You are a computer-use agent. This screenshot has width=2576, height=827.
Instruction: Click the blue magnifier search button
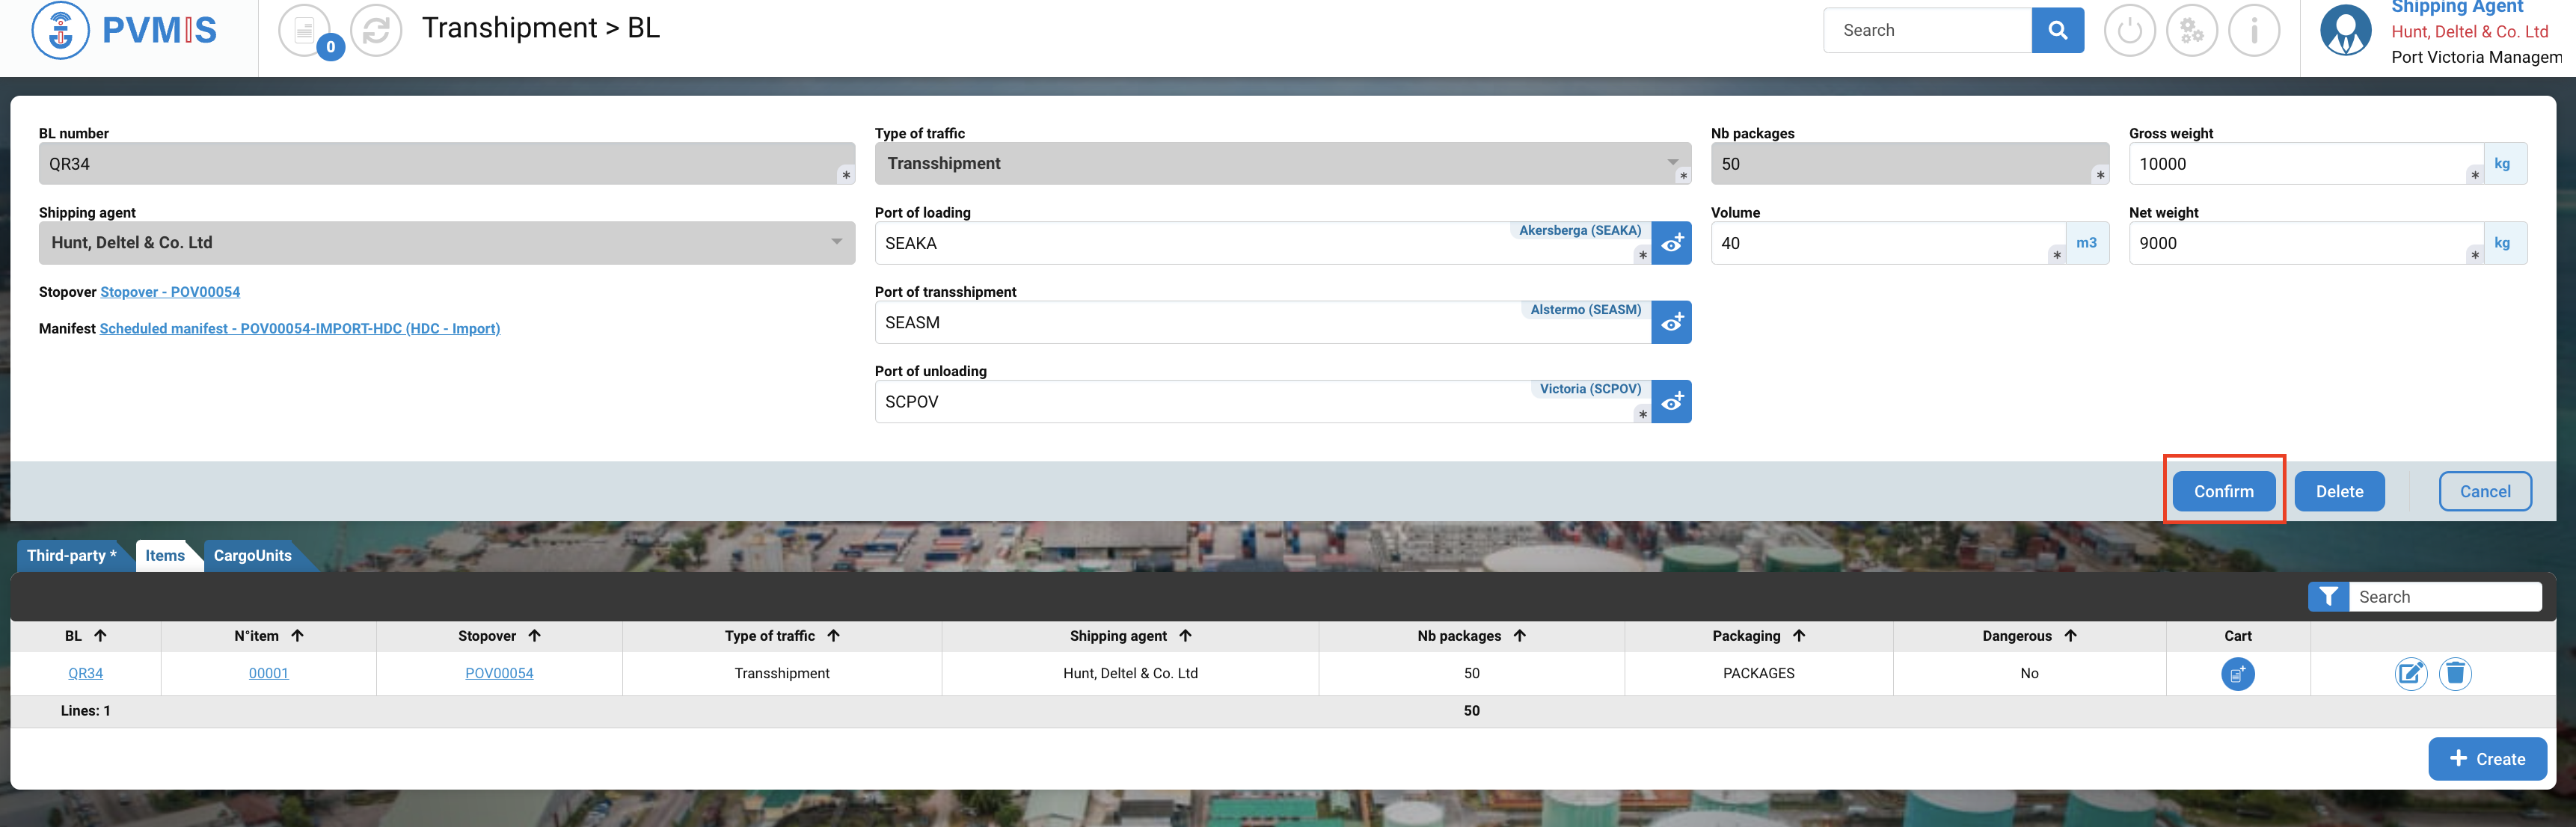click(x=2057, y=31)
